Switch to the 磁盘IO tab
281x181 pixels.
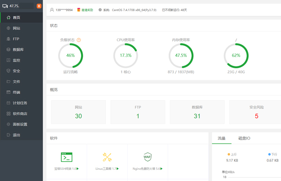pos(244,138)
